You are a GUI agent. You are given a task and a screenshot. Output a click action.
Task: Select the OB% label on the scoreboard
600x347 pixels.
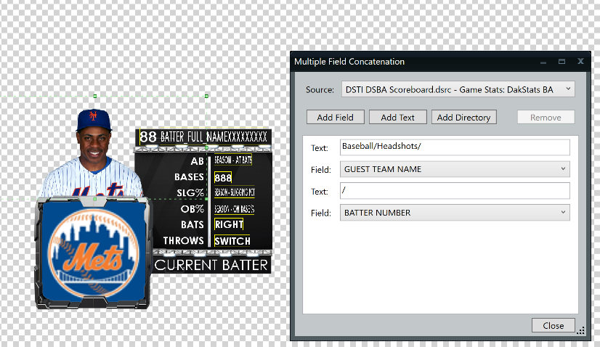192,209
